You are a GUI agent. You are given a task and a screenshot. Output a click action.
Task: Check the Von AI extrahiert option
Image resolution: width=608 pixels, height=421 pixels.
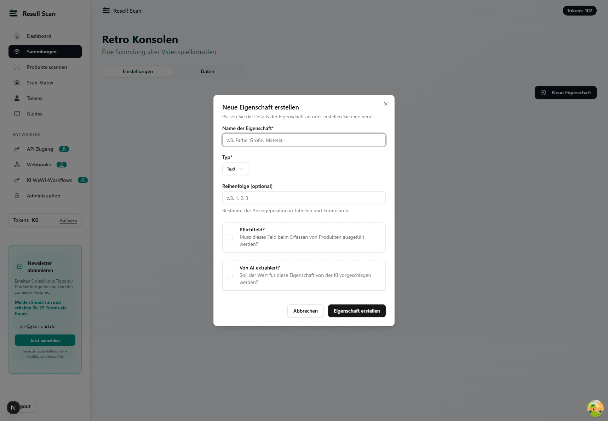[230, 275]
